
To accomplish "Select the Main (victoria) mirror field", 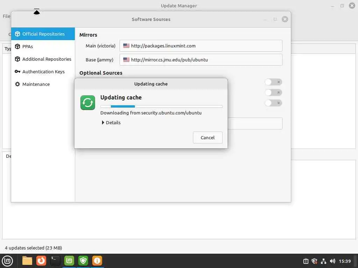I will [201, 46].
